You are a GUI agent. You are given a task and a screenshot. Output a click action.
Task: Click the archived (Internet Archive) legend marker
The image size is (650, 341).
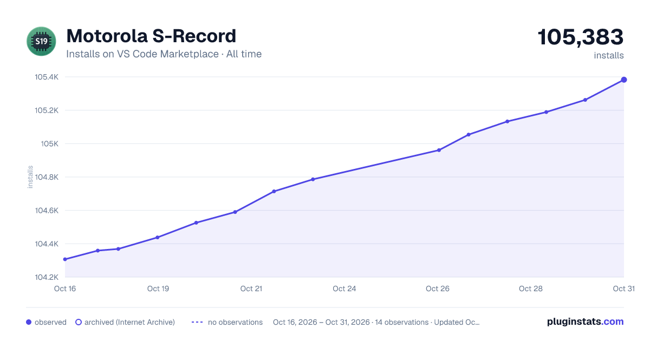[x=79, y=322]
